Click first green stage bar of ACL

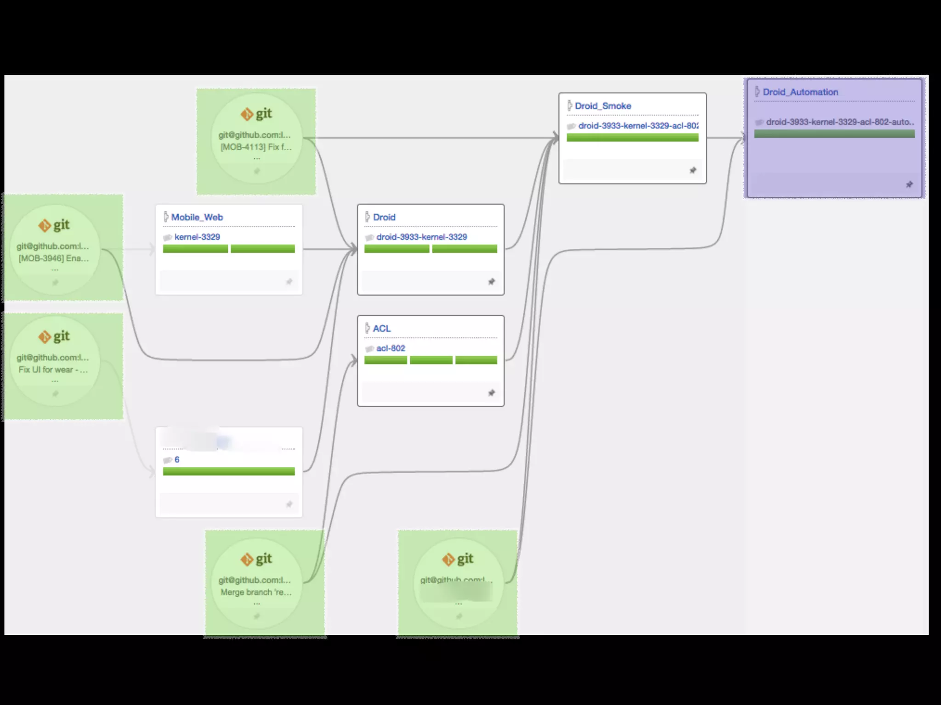[385, 360]
